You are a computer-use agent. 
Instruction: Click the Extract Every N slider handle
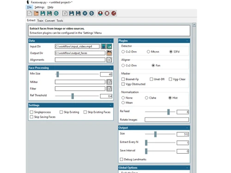146,143
